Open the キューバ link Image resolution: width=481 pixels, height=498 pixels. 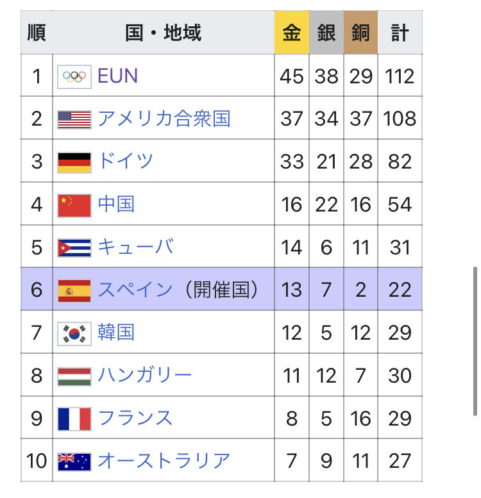pos(135,247)
